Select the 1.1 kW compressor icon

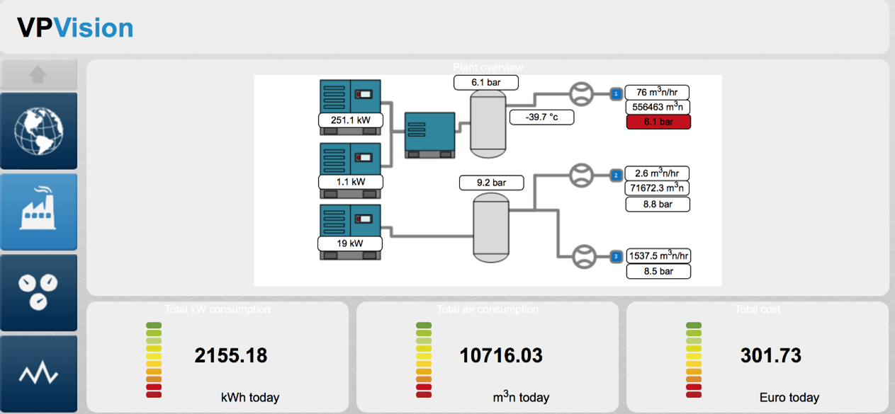350,159
